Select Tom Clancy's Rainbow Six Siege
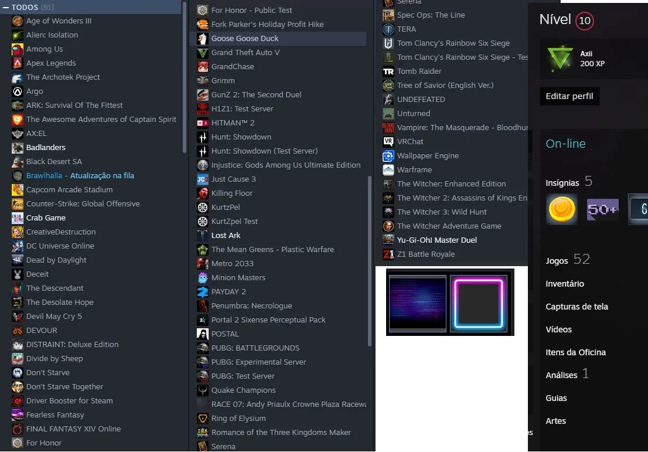 point(453,43)
